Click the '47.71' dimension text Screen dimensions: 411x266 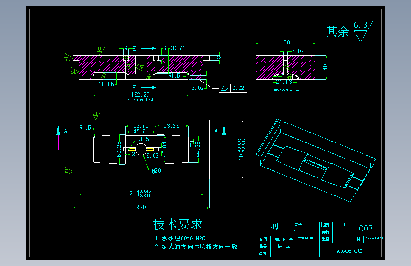(141, 132)
